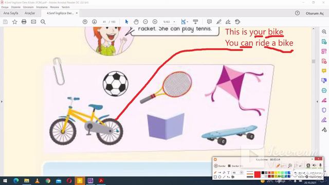
Task: Open the search tools icon in right pane
Action: (324, 32)
